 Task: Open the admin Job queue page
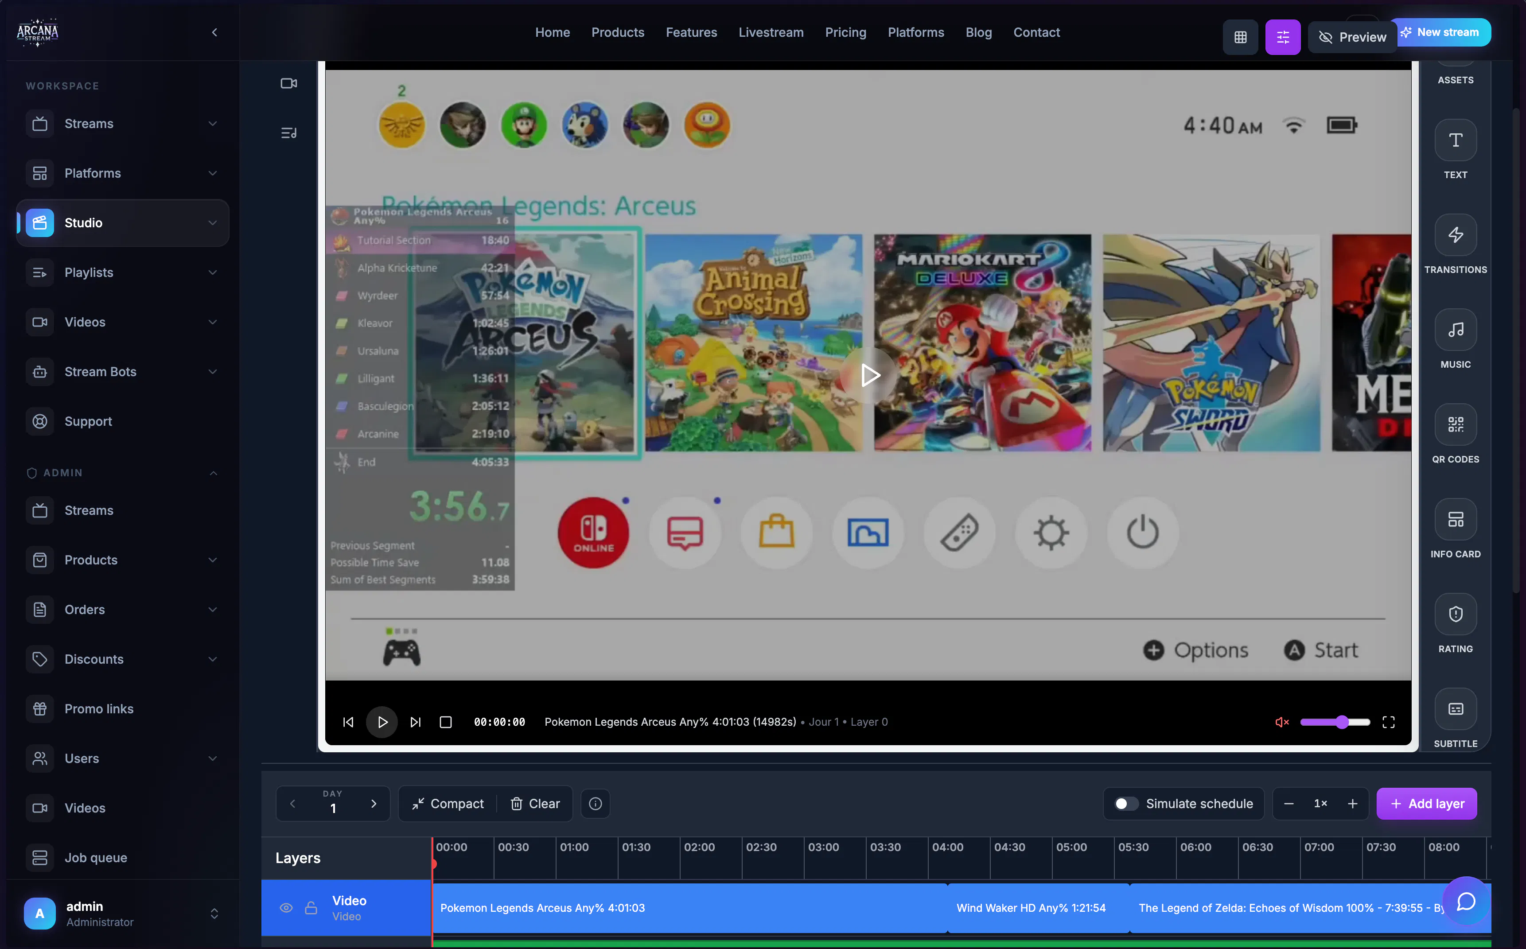(x=122, y=857)
